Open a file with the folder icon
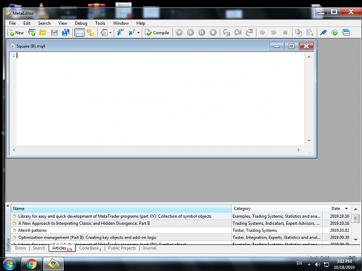The height and width of the screenshot is (271, 362). tap(43, 33)
